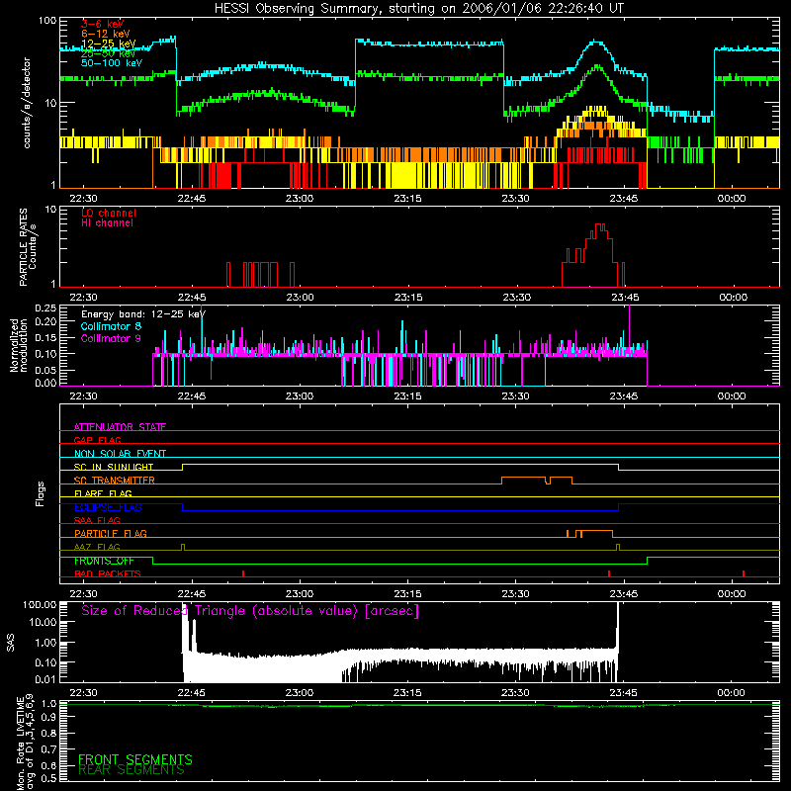Image resolution: width=791 pixels, height=791 pixels.
Task: Select the magenta 'Collimator 9' legend label
Action: (x=111, y=338)
